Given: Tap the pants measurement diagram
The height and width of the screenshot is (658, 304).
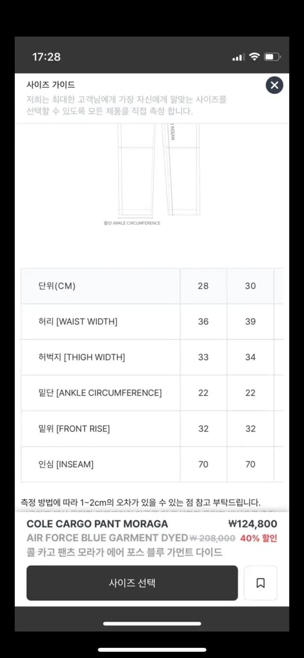Looking at the screenshot, I should (x=159, y=171).
